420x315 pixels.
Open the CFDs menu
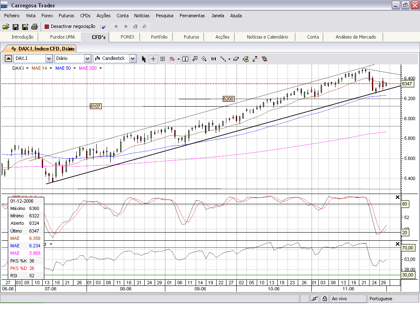click(x=85, y=16)
